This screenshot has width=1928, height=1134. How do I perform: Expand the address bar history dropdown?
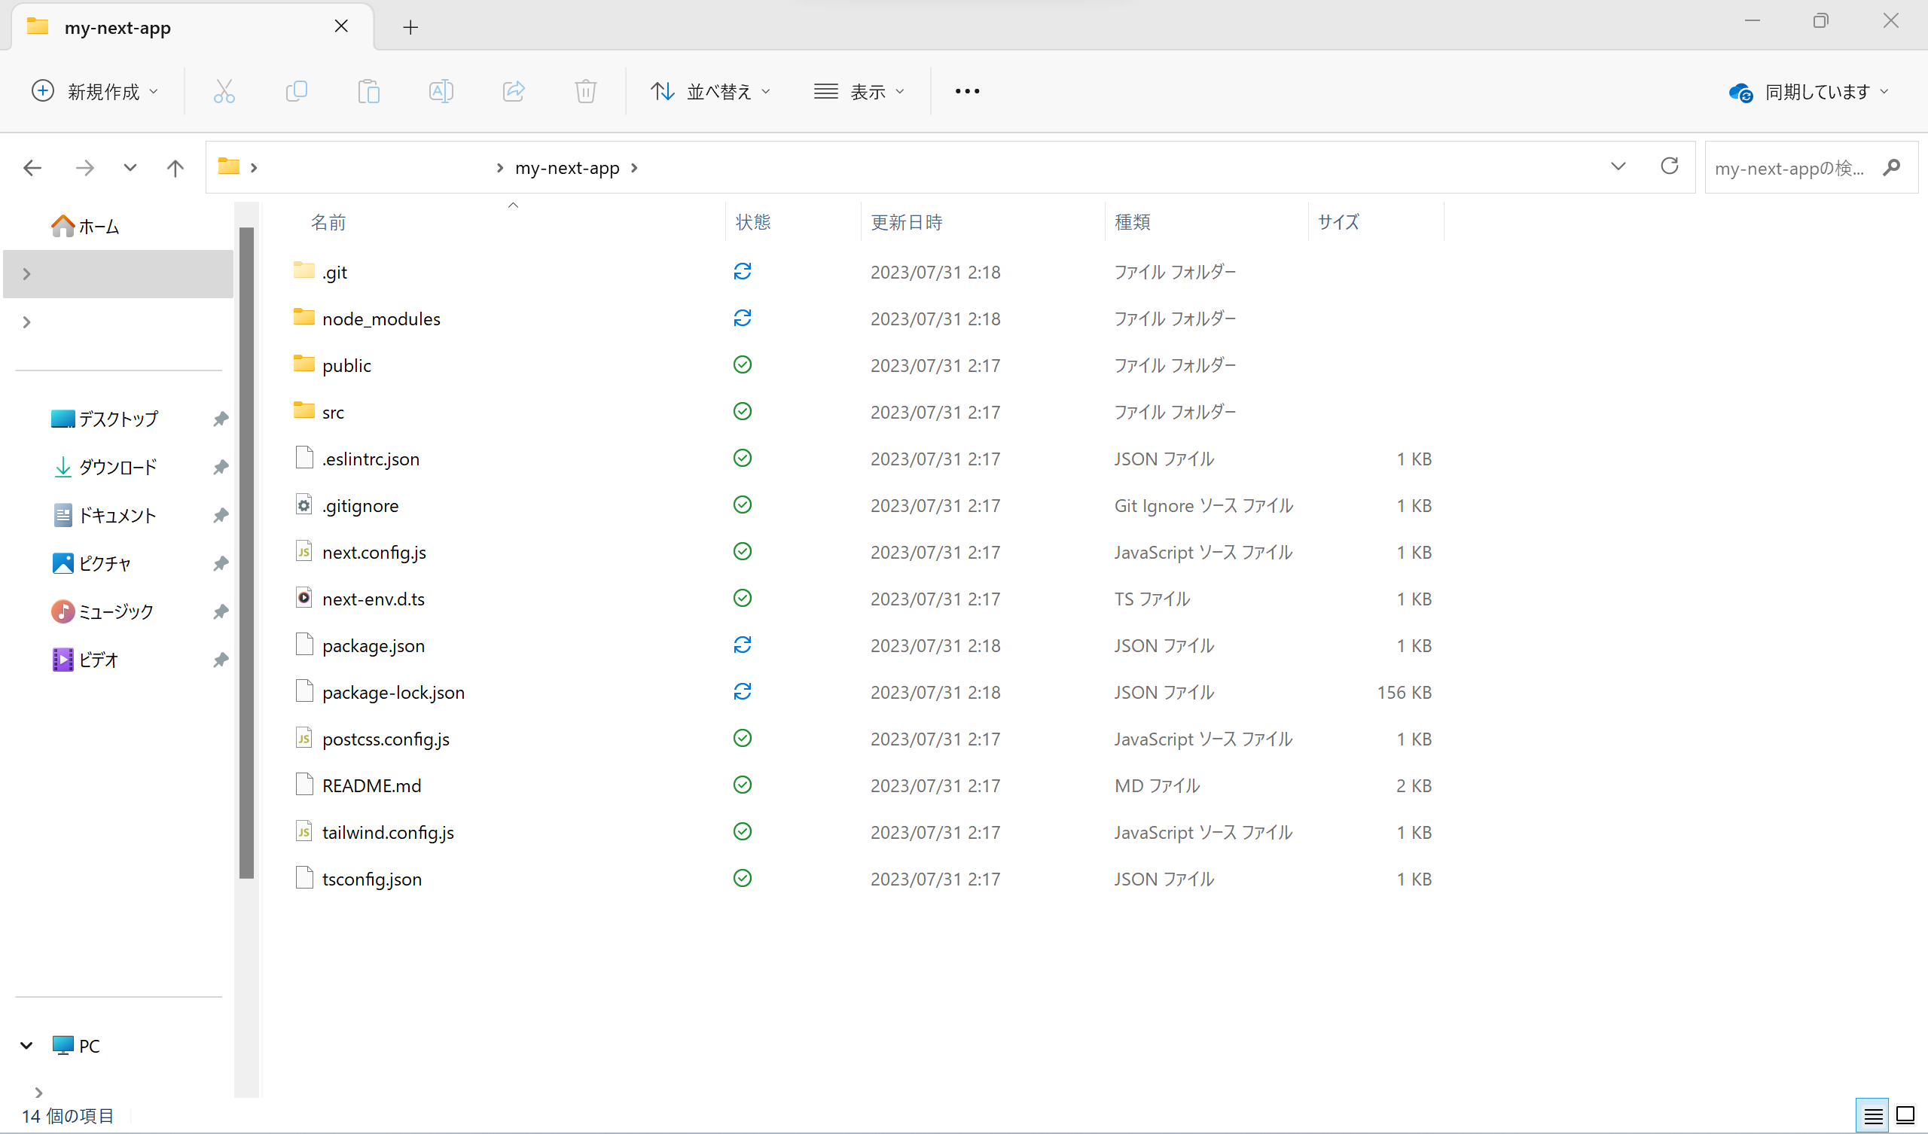tap(1618, 166)
